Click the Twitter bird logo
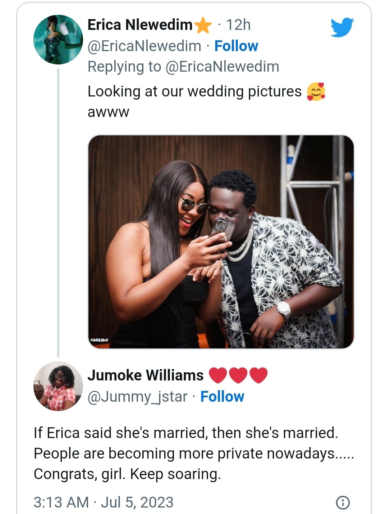The image size is (376, 514). [x=342, y=27]
